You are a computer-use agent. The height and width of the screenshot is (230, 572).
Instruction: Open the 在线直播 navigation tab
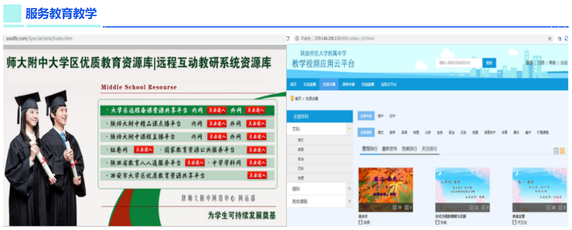(309, 84)
